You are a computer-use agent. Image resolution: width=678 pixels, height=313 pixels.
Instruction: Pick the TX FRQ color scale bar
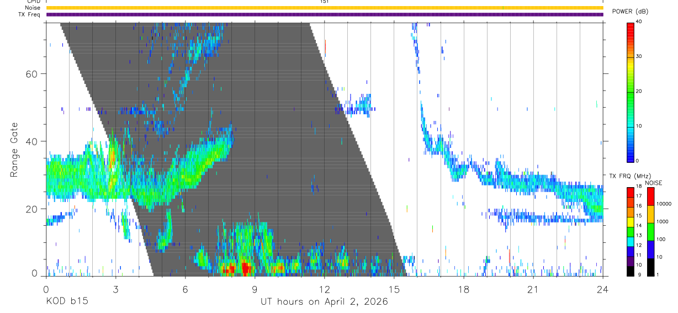pos(631,231)
